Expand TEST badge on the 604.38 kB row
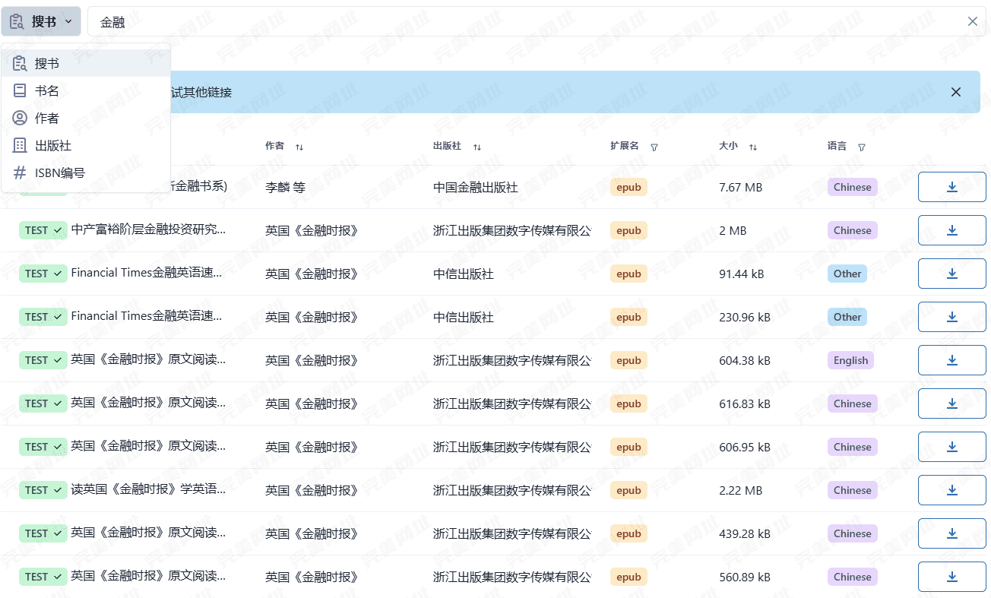 43,360
